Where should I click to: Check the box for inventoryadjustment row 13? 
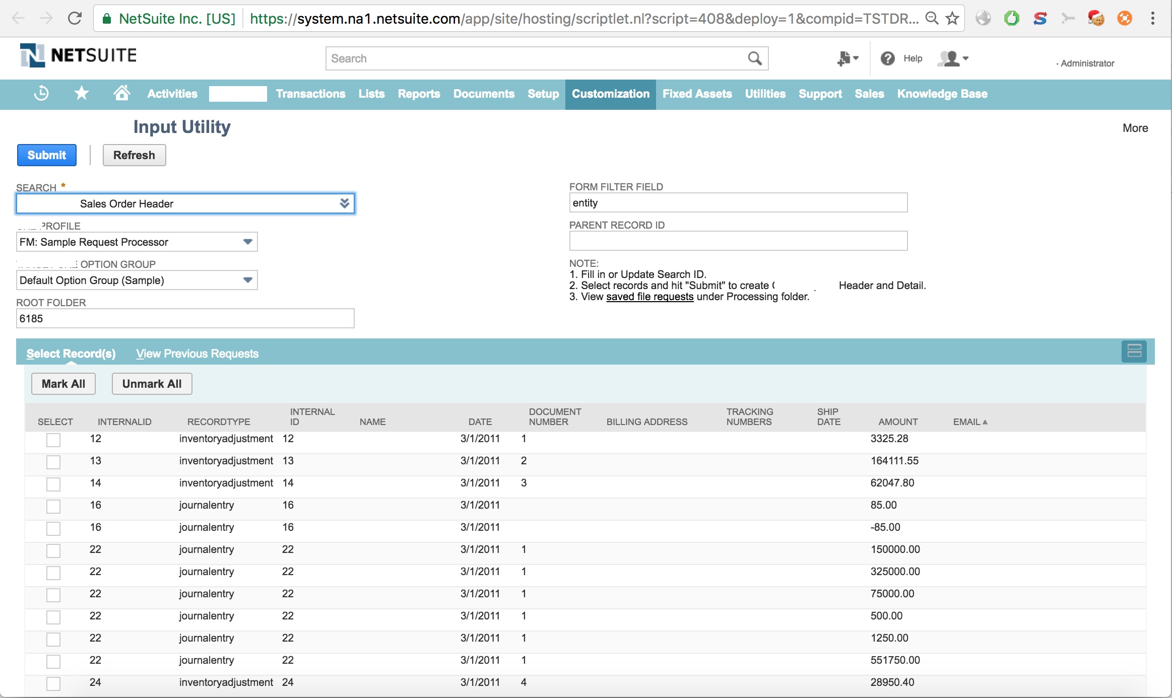[53, 462]
